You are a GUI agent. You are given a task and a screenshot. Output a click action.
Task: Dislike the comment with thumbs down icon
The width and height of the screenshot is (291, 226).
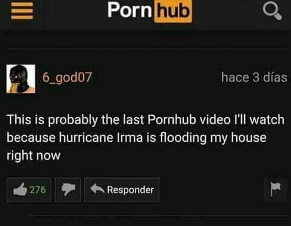(68, 189)
